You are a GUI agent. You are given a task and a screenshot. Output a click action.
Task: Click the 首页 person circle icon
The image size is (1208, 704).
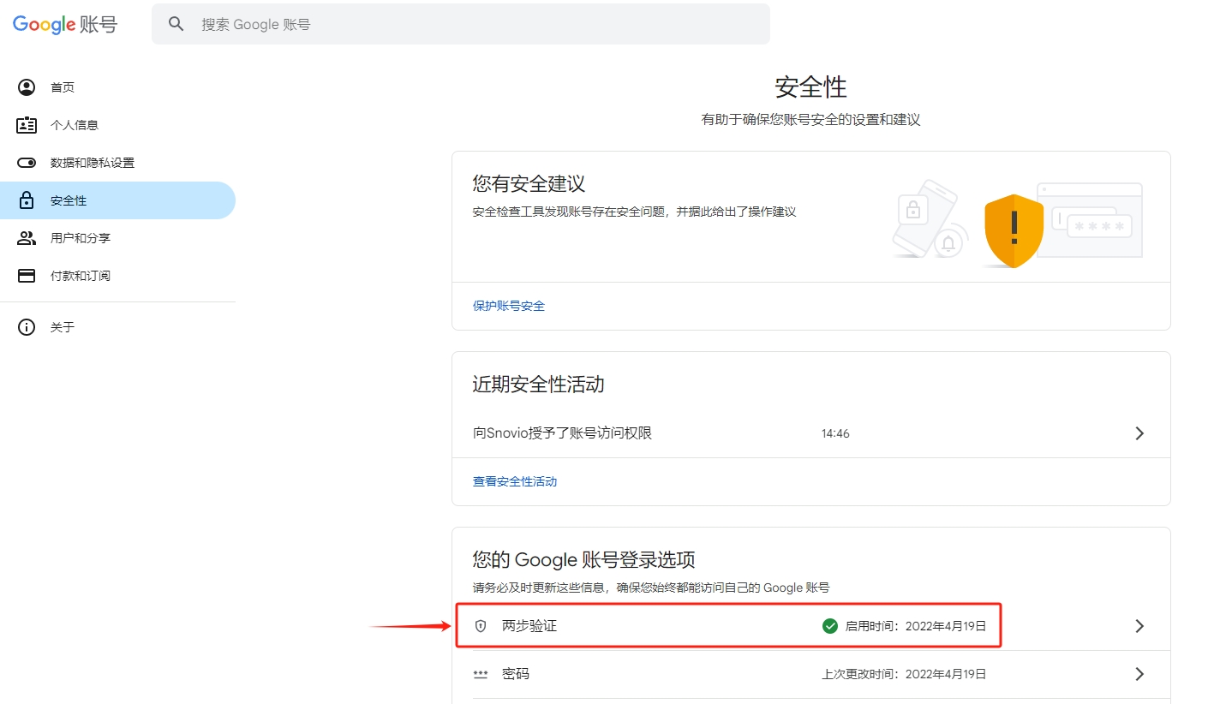27,87
